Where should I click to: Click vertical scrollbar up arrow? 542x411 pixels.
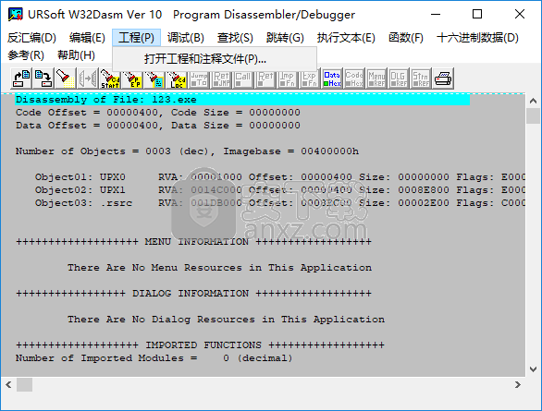click(533, 101)
